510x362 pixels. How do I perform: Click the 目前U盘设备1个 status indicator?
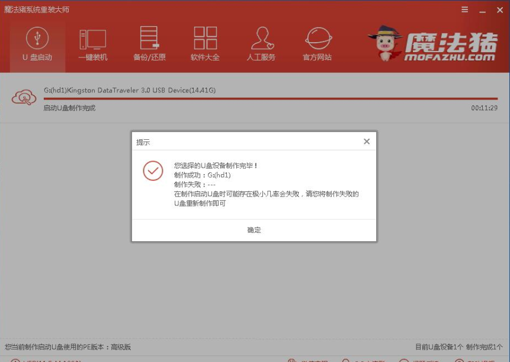click(x=439, y=347)
